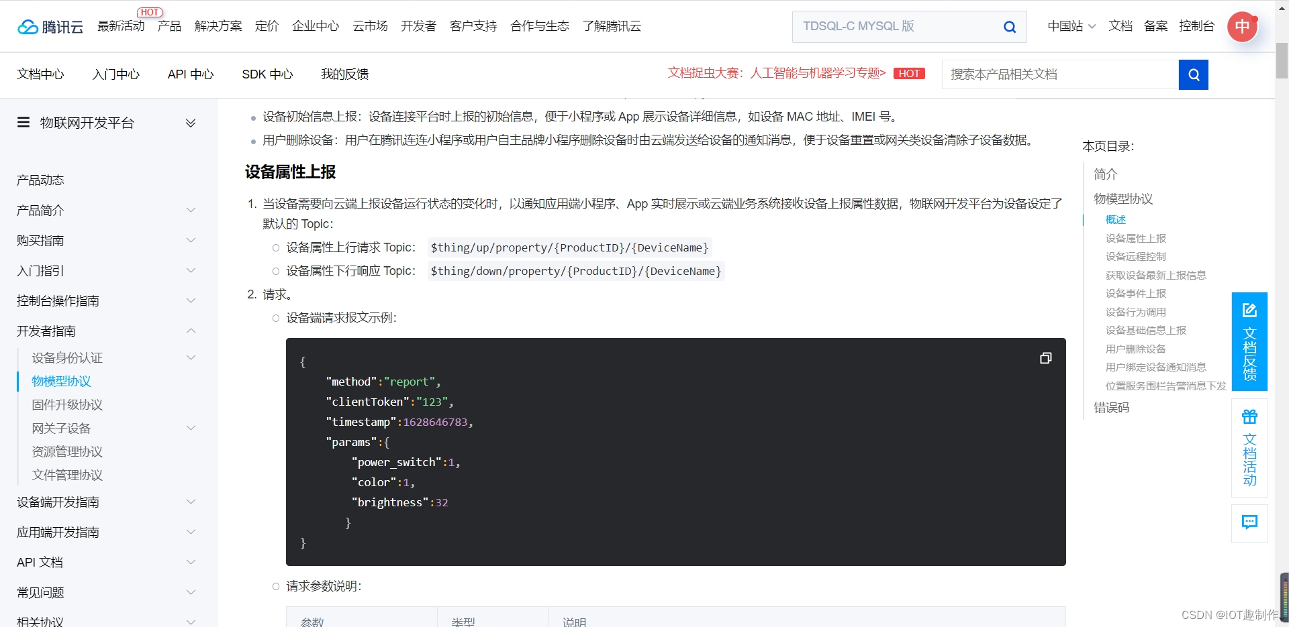Click the 备案 link in header

point(1155,26)
